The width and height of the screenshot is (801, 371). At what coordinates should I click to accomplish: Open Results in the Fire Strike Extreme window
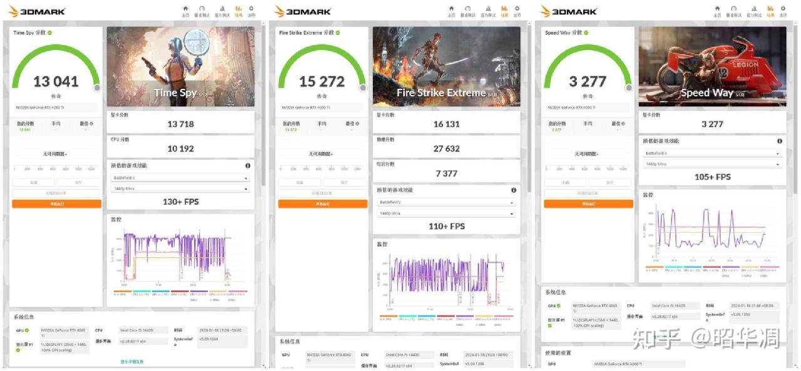[504, 11]
